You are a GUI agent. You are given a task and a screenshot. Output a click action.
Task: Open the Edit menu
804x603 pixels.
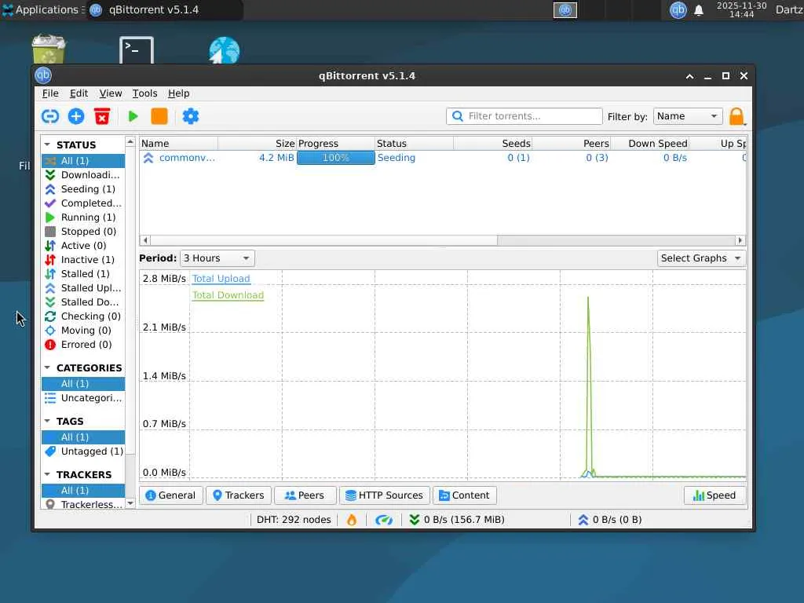pos(79,93)
